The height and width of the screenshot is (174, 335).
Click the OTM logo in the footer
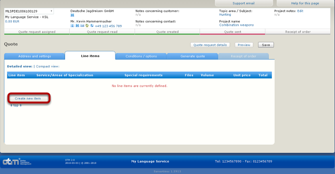pos(17,162)
